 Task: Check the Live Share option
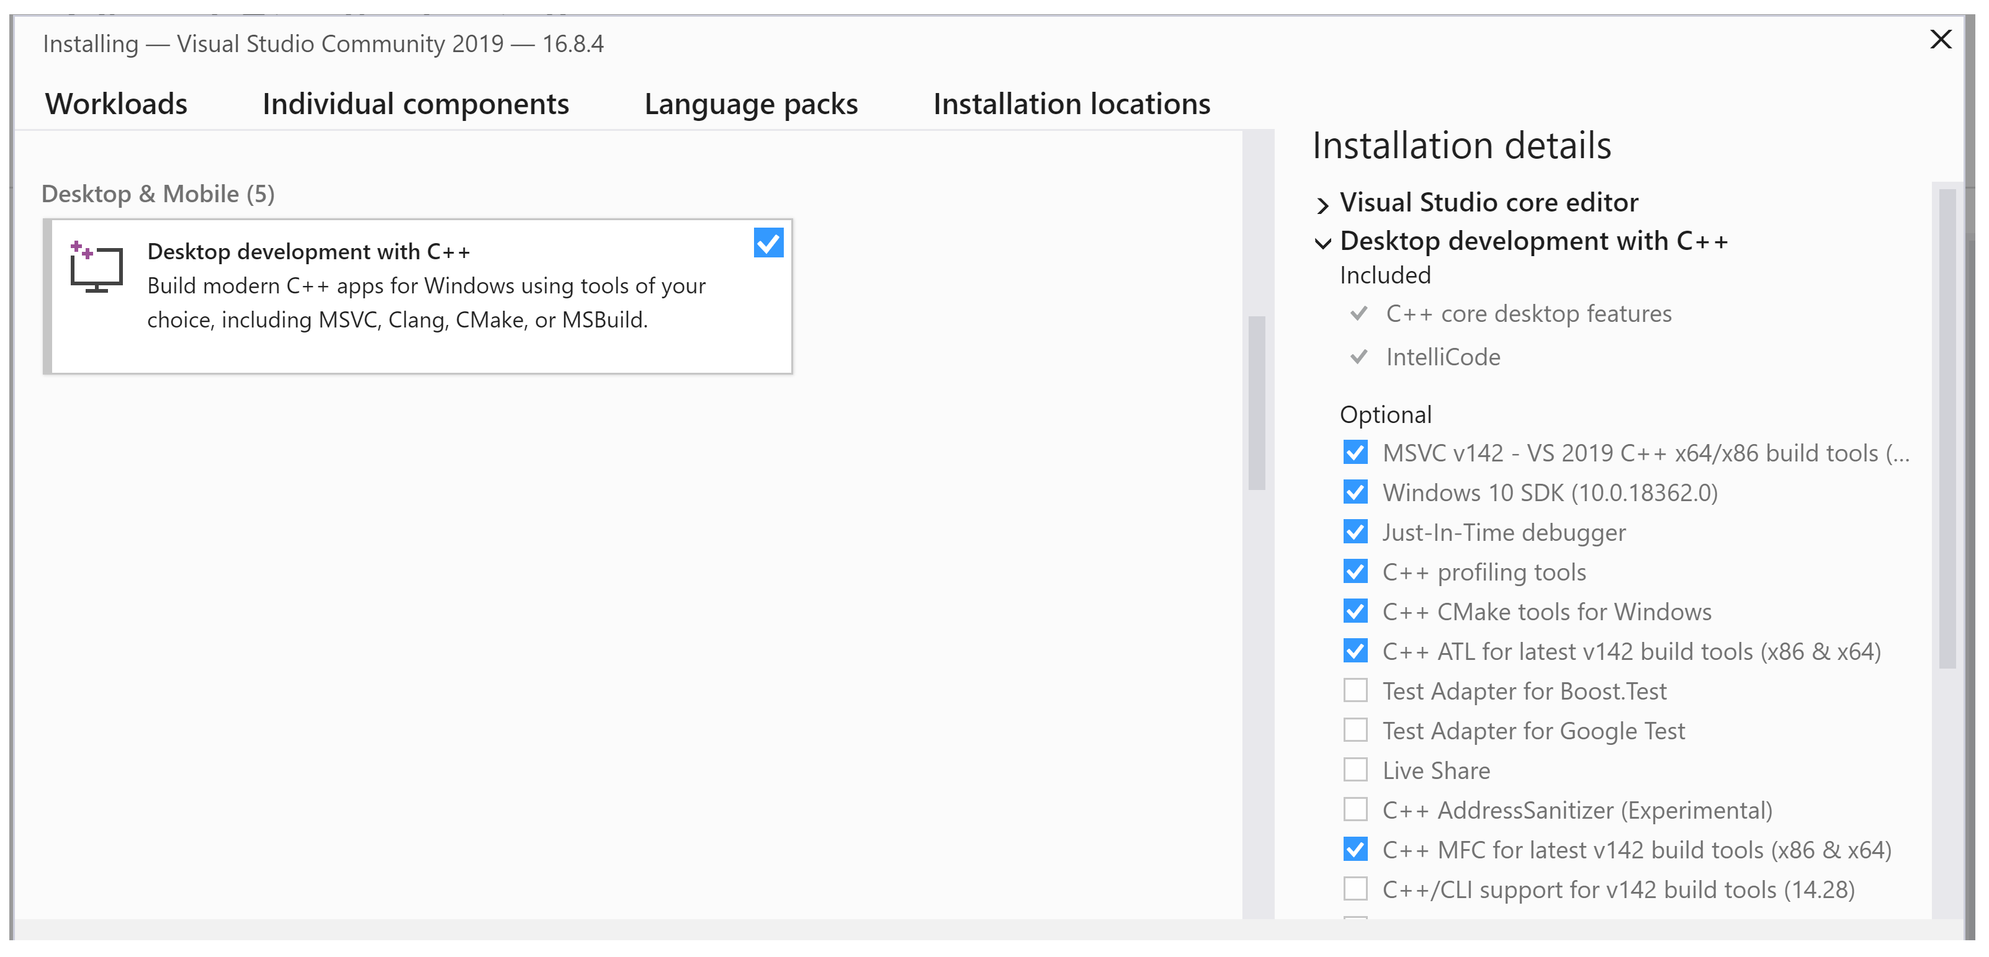(1355, 770)
